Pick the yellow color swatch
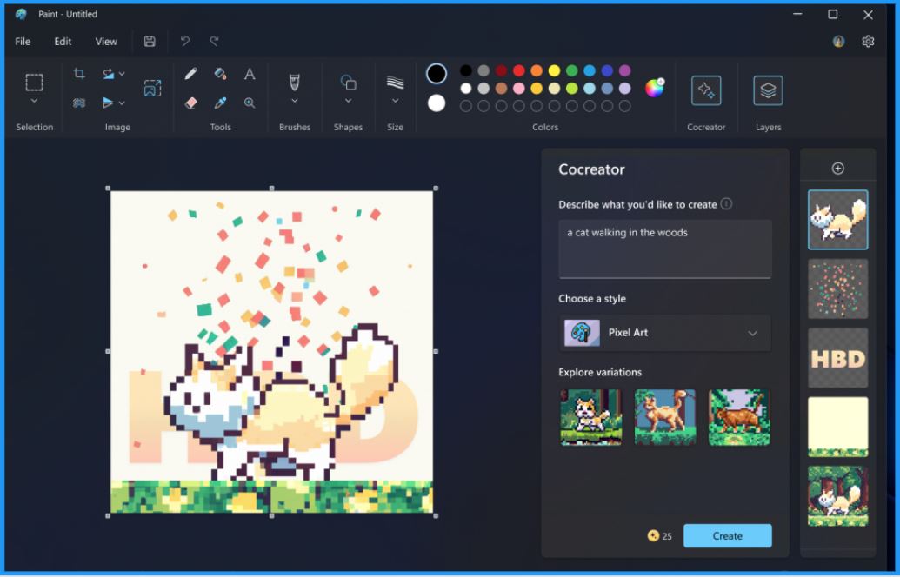The height and width of the screenshot is (577, 900). pyautogui.click(x=554, y=70)
